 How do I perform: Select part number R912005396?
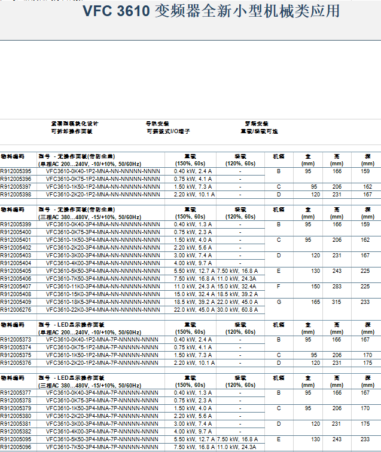tap(16, 179)
